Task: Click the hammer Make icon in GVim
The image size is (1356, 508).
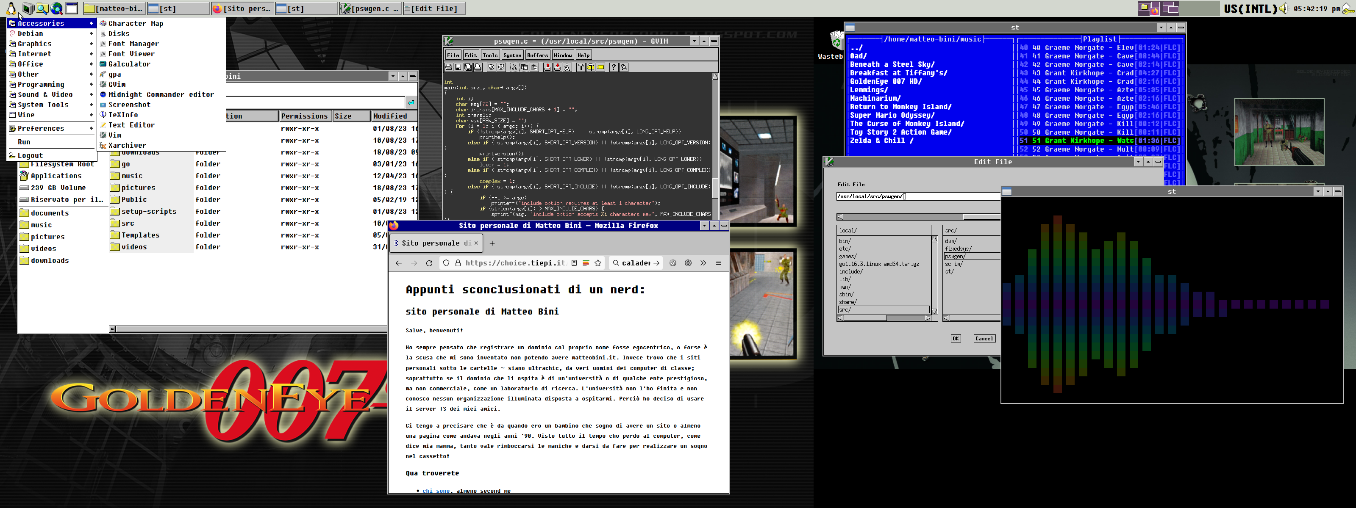Action: (x=581, y=67)
